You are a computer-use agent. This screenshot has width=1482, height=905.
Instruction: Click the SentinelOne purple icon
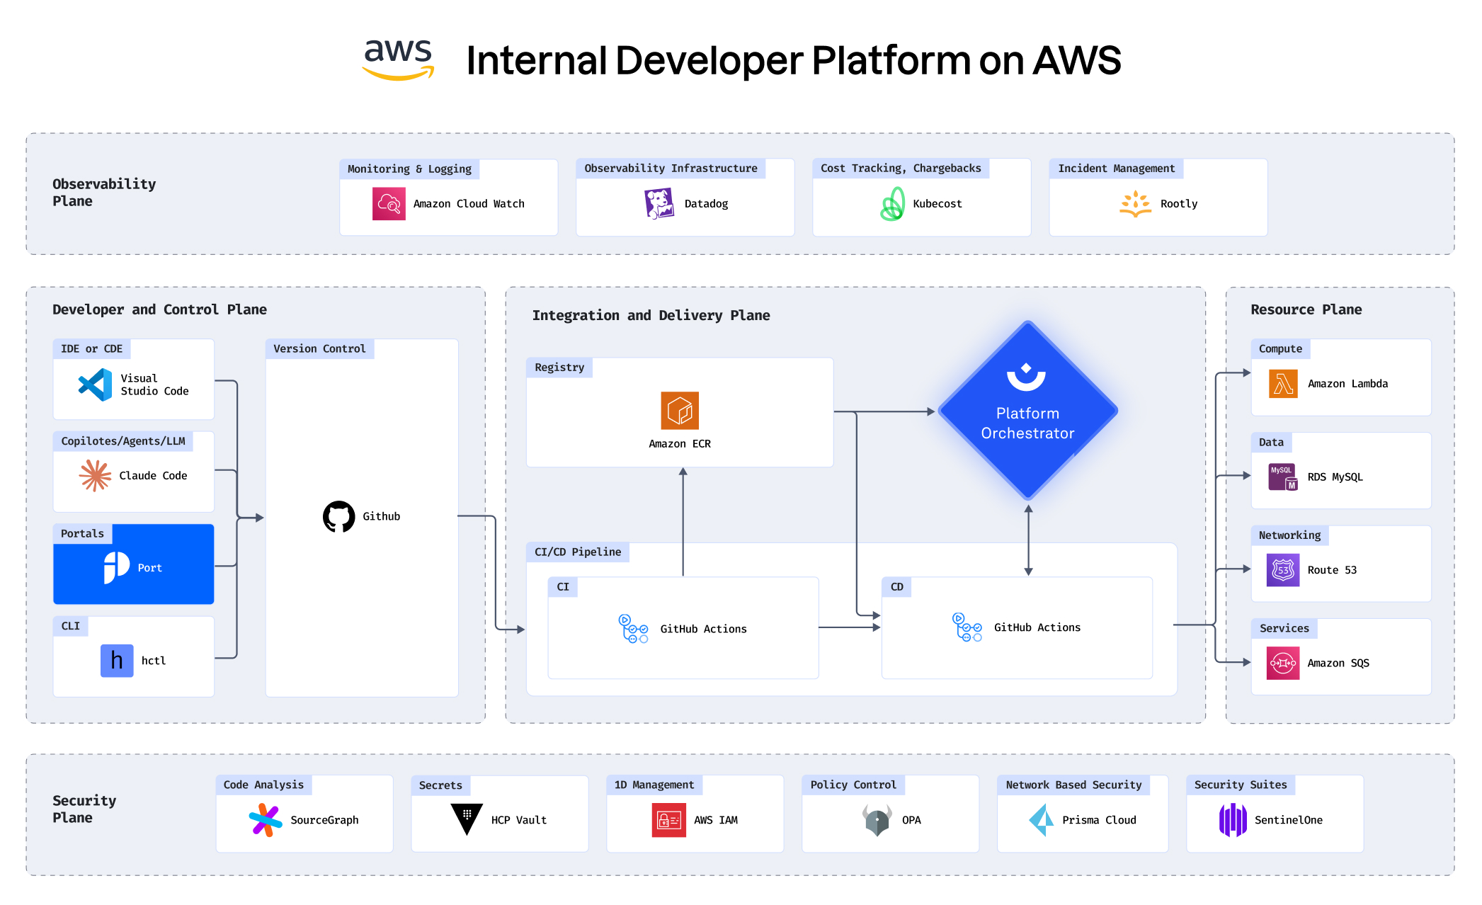tap(1233, 819)
